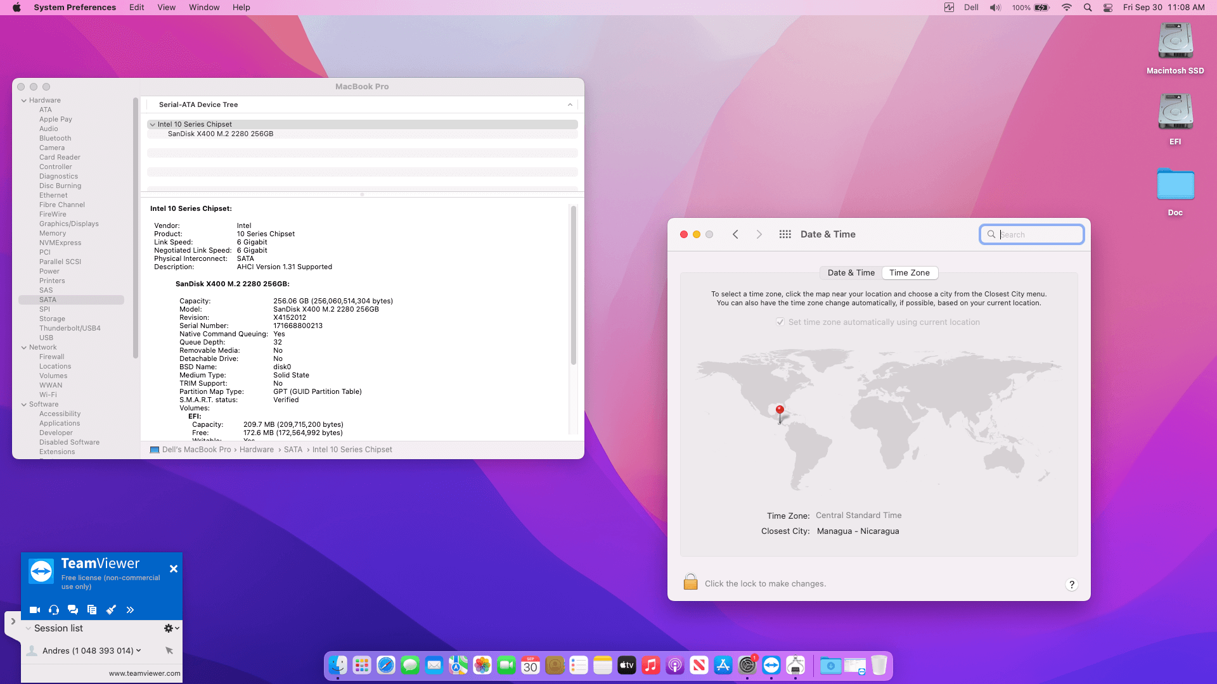This screenshot has width=1217, height=684.
Task: Click the help question mark button
Action: (1072, 585)
